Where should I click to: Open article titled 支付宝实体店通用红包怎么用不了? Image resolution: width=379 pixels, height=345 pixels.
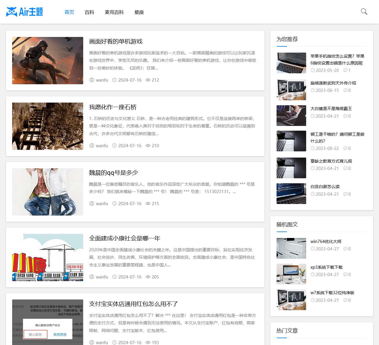(x=134, y=304)
